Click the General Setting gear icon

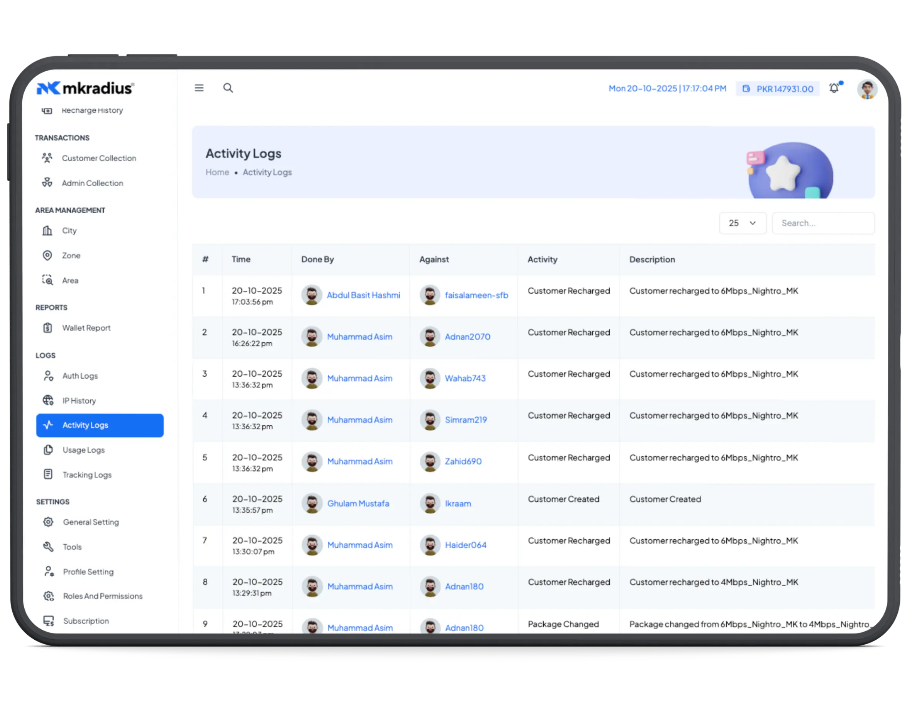click(x=48, y=522)
